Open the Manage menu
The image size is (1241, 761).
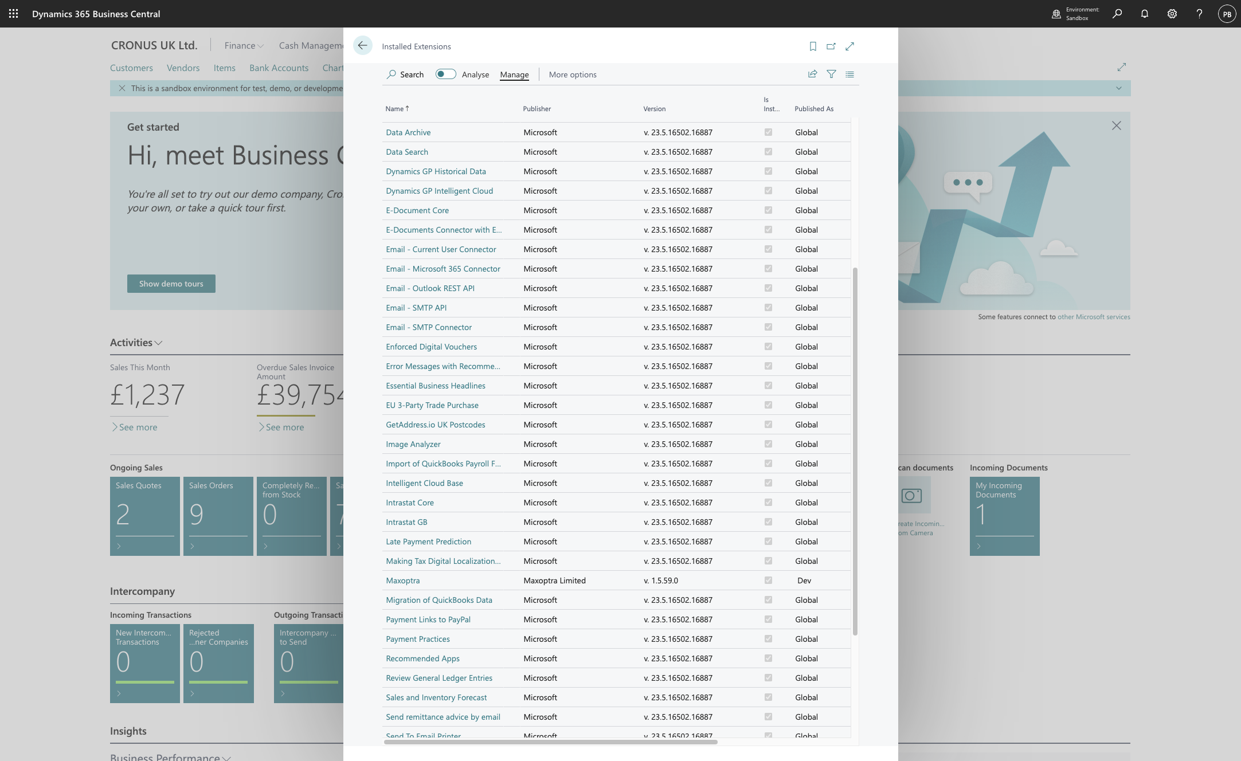tap(514, 74)
